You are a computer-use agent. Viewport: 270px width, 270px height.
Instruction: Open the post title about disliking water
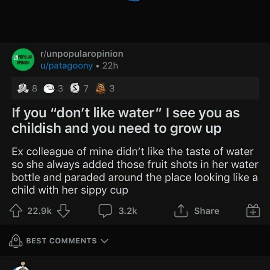(126, 120)
